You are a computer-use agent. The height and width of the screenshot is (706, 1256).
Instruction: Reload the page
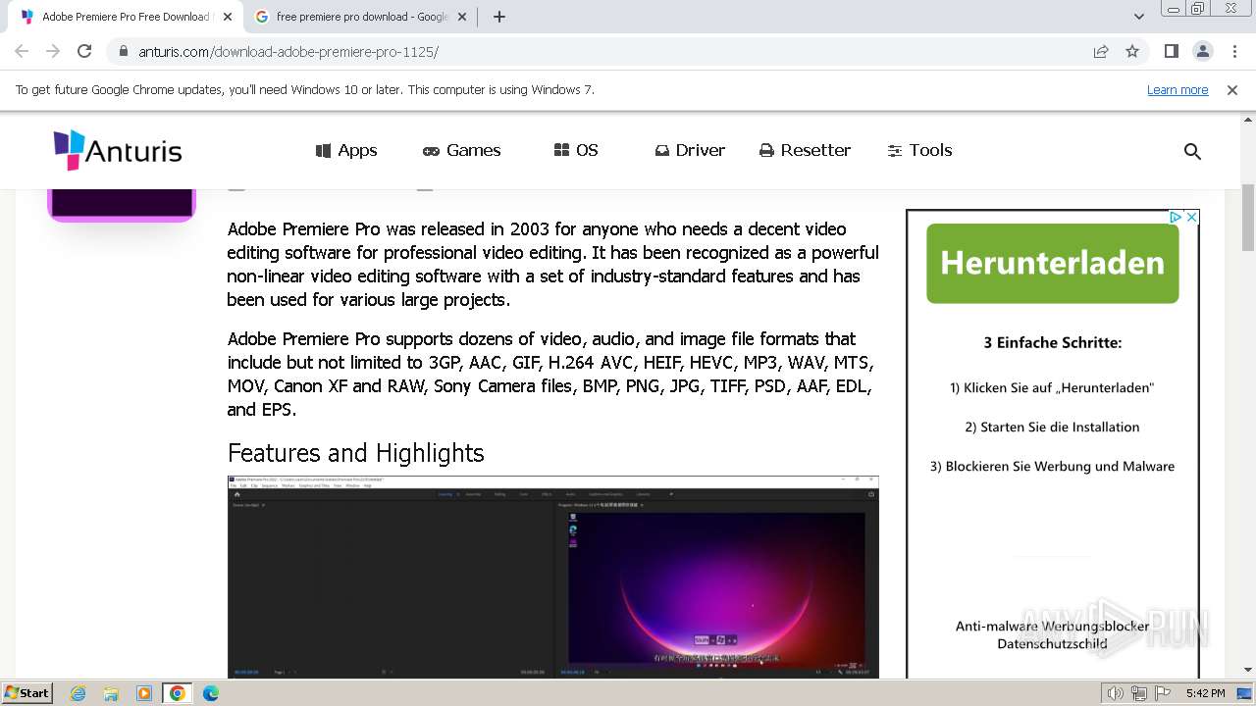click(84, 51)
